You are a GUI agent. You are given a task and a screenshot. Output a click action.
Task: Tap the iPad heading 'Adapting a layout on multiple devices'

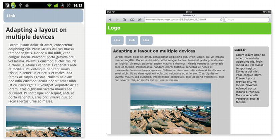click(x=154, y=51)
